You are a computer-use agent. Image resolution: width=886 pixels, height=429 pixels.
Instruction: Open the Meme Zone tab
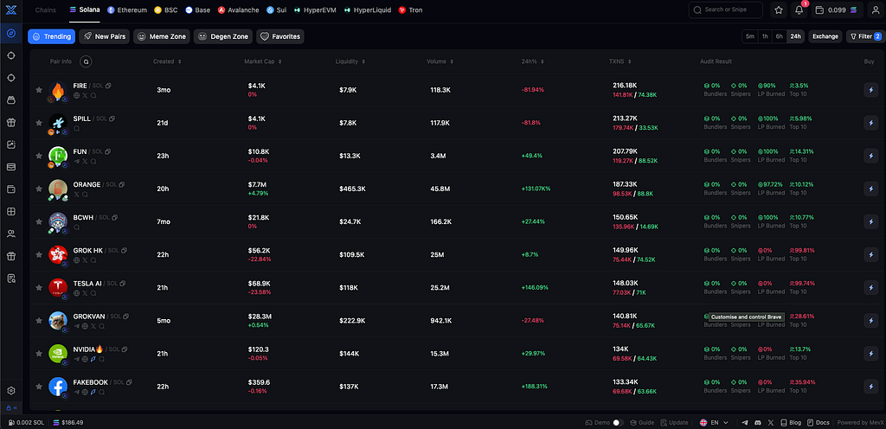coord(162,36)
